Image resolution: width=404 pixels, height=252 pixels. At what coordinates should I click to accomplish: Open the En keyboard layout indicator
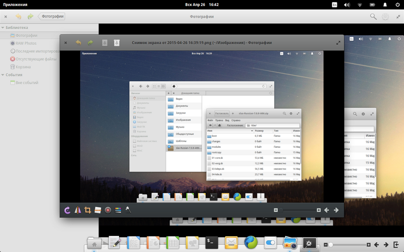[x=334, y=5]
